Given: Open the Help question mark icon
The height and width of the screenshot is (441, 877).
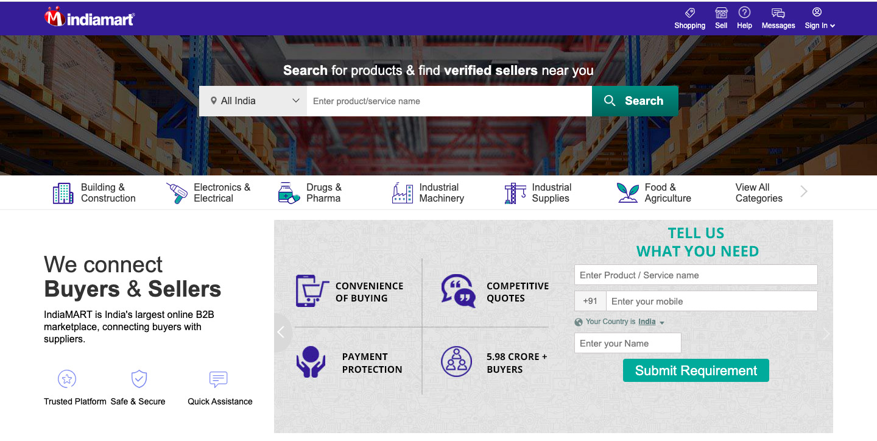Looking at the screenshot, I should click(744, 12).
